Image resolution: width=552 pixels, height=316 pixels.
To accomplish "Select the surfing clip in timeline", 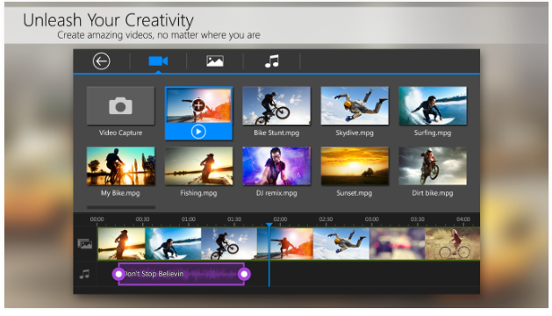I will click(173, 244).
